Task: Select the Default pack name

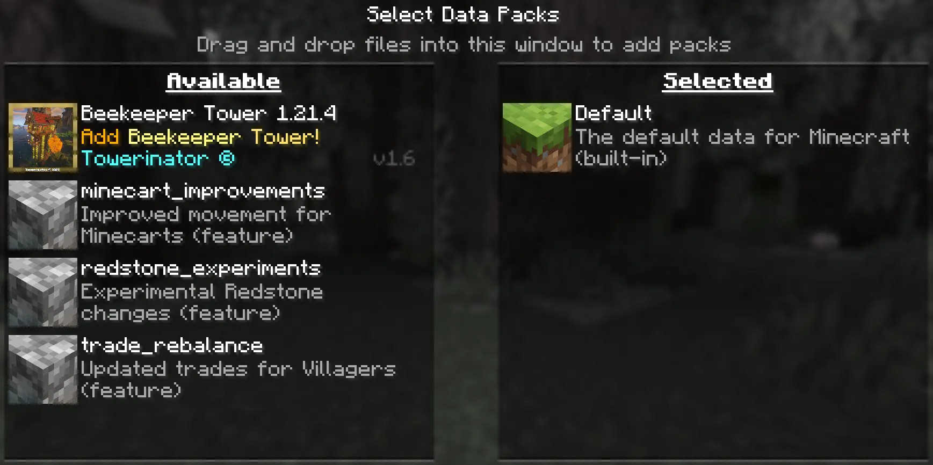Action: coord(613,113)
